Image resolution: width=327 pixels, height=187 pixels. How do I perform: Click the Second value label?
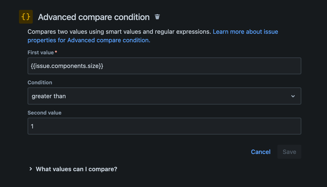coord(45,113)
